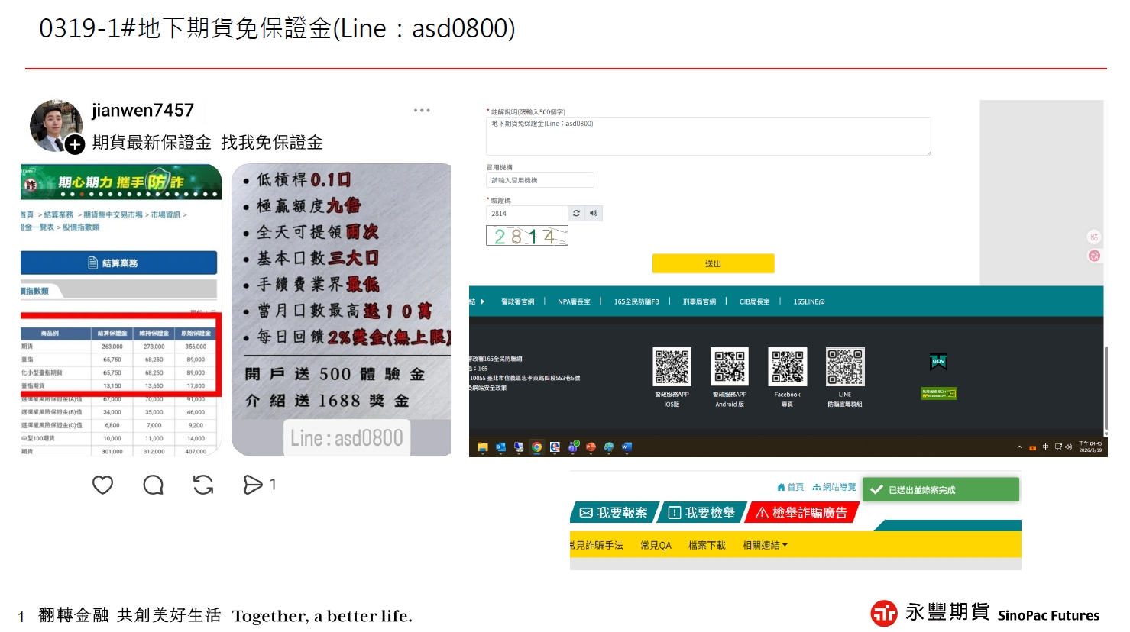Open Chrome from the Windows taskbar
The width and height of the screenshot is (1130, 632).
pyautogui.click(x=536, y=447)
